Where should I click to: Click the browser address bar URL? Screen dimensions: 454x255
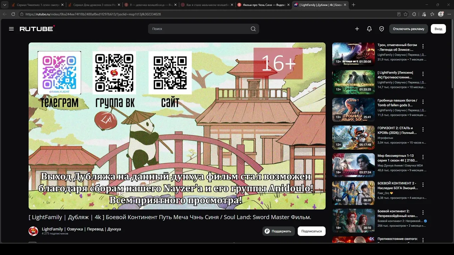(93, 14)
